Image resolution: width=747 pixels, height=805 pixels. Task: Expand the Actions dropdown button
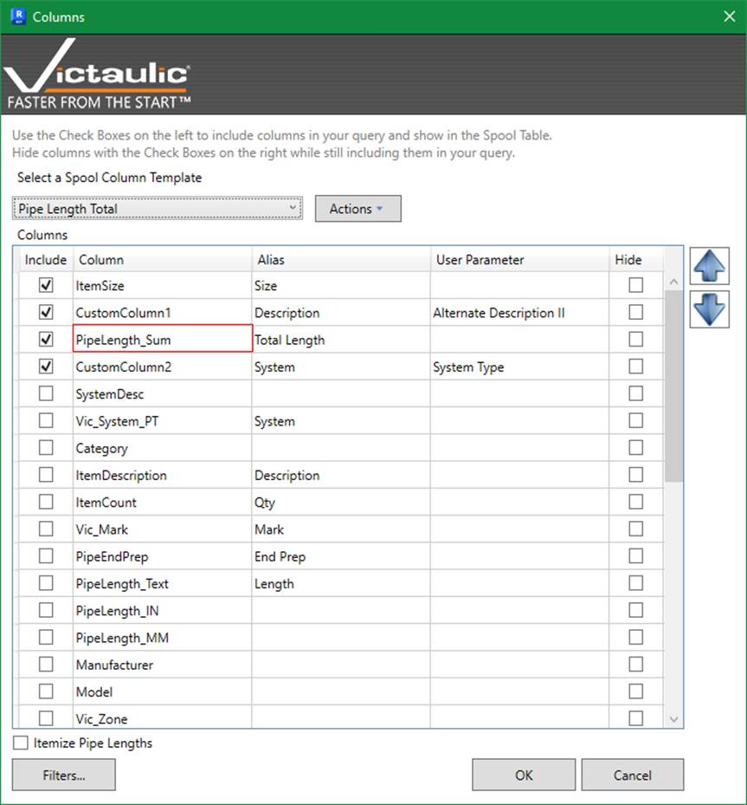click(x=357, y=209)
